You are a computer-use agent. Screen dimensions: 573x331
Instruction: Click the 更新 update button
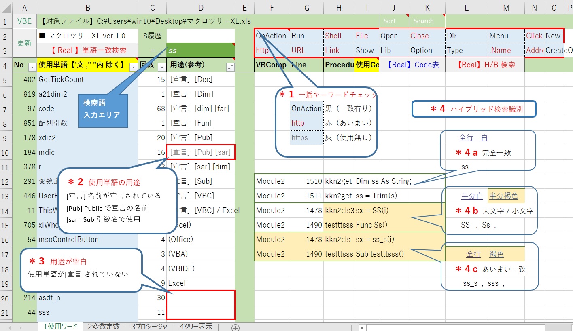(24, 43)
